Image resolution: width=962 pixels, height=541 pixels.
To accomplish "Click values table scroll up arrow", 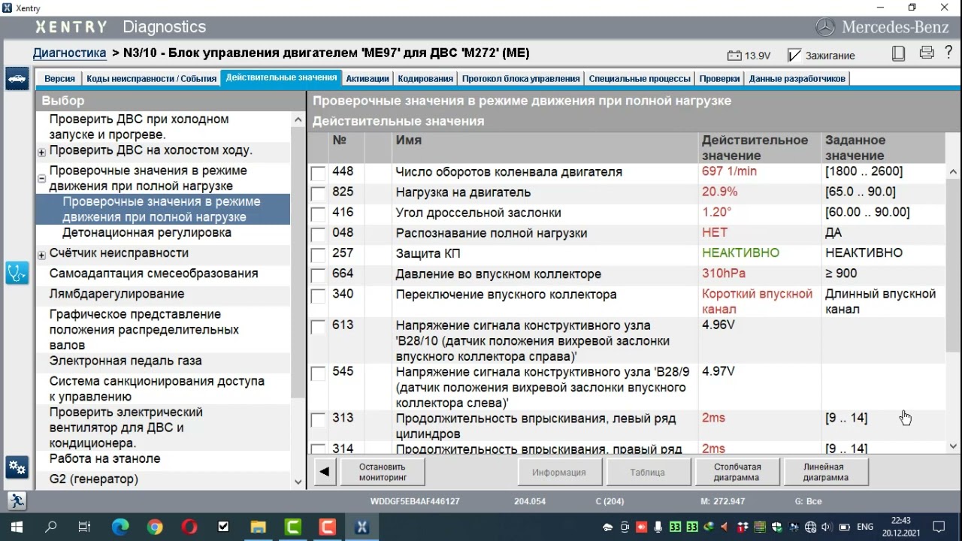I will tap(954, 171).
